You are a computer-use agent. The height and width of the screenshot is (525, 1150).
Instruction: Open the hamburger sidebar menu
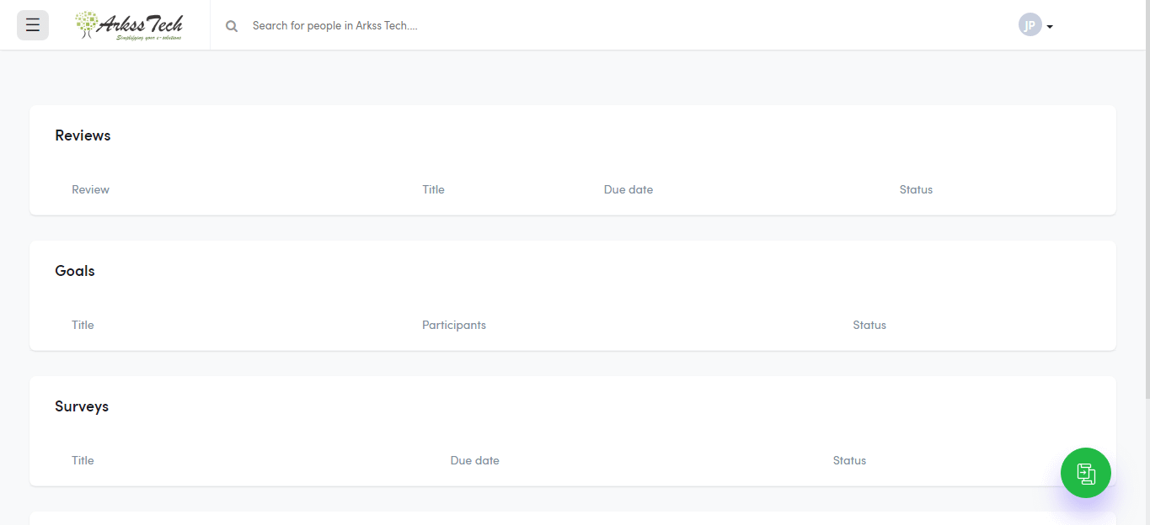[x=33, y=25]
